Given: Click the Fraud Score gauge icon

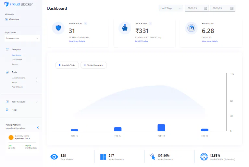Looking at the screenshot, I should (x=191, y=28).
